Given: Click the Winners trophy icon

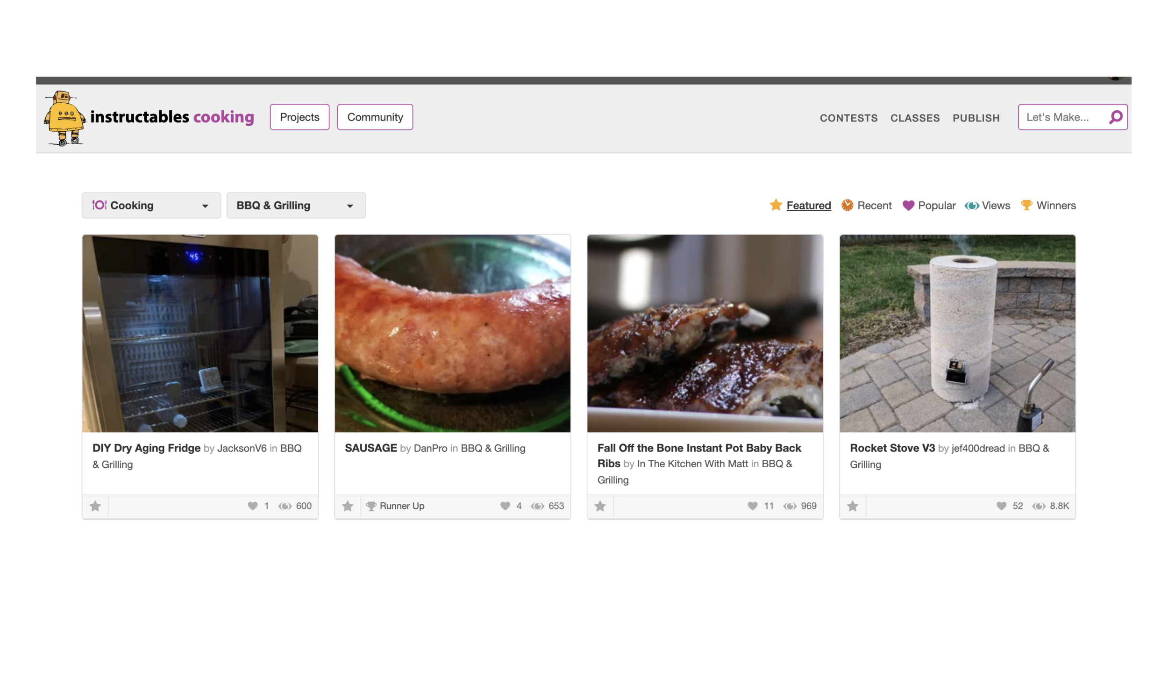Looking at the screenshot, I should coord(1026,205).
